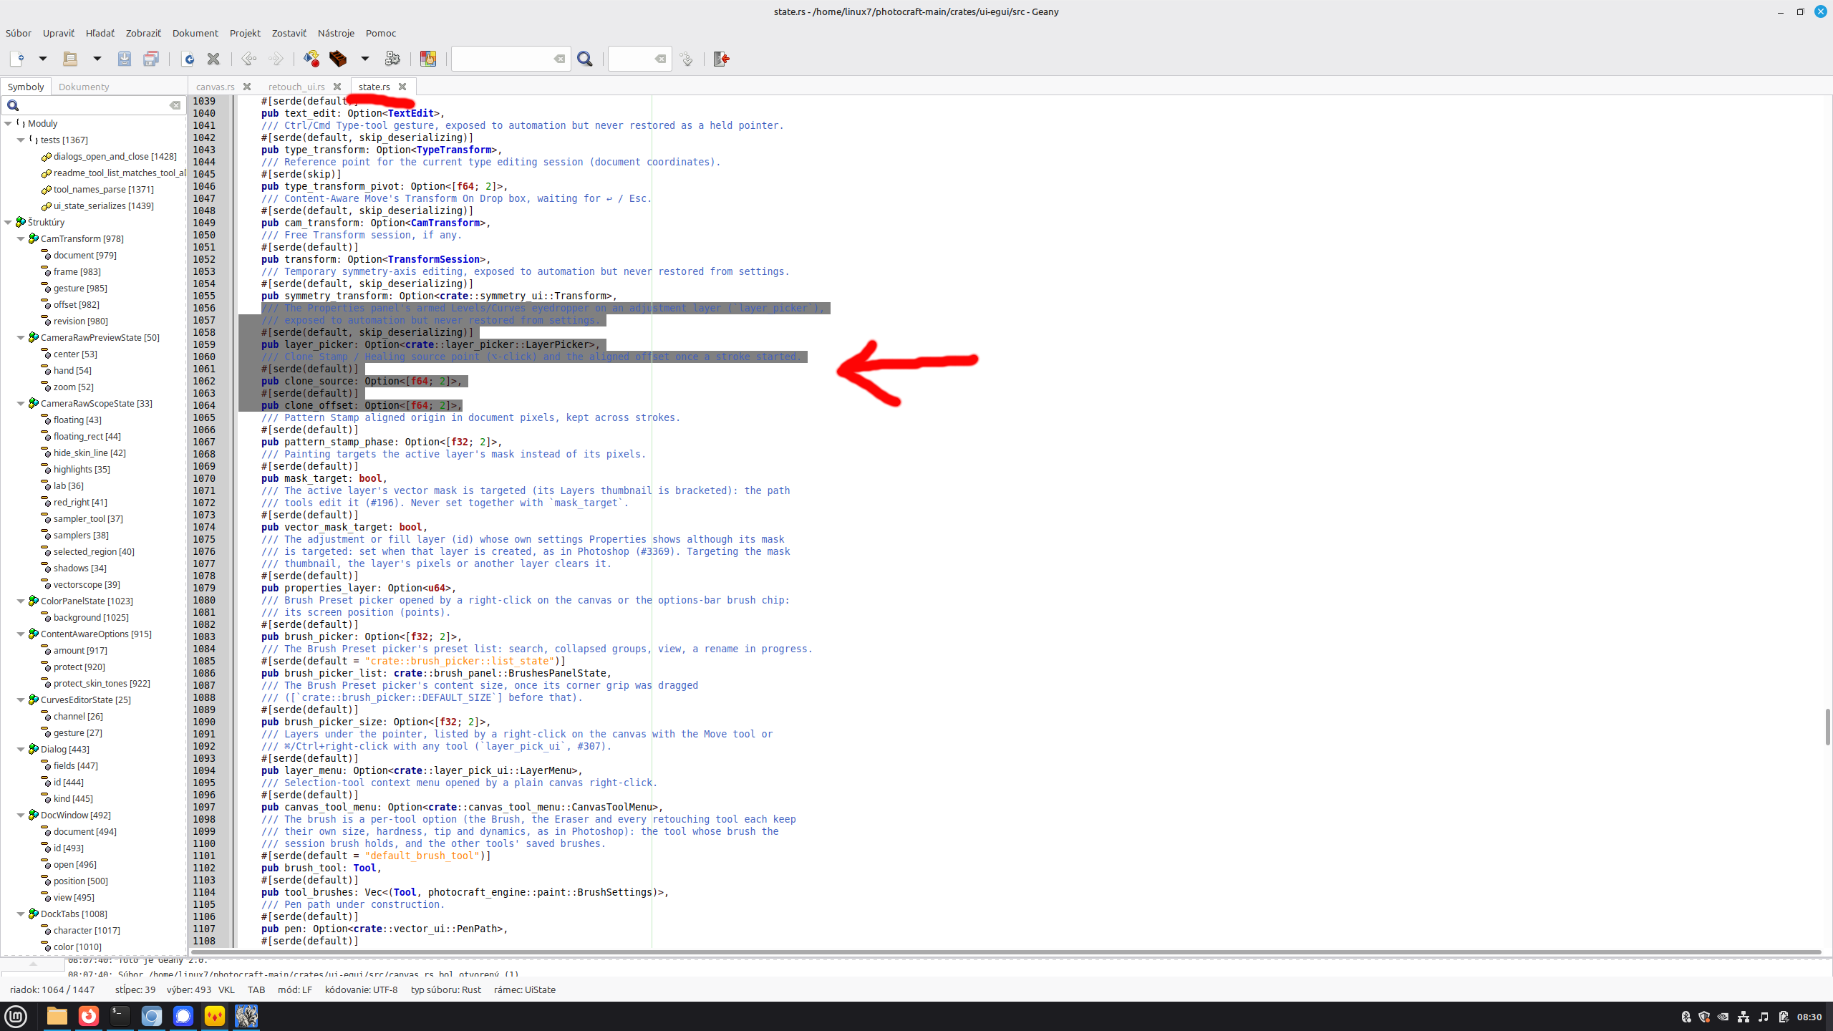Screen dimensions: 1833x1031
Task: Open the Nástroje menu
Action: point(336,33)
